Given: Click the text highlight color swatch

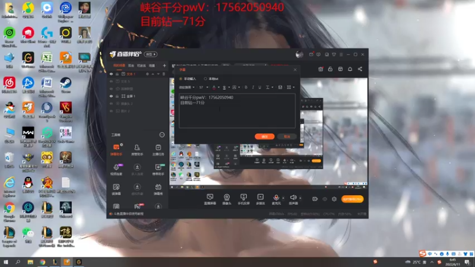Looking at the screenshot, I should pyautogui.click(x=224, y=87).
